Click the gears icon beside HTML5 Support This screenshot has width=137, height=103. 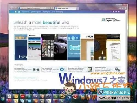(x=117, y=69)
